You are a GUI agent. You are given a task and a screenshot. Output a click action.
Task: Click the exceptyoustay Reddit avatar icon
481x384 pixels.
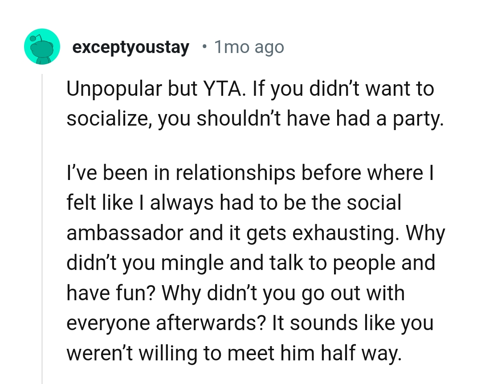point(42,46)
